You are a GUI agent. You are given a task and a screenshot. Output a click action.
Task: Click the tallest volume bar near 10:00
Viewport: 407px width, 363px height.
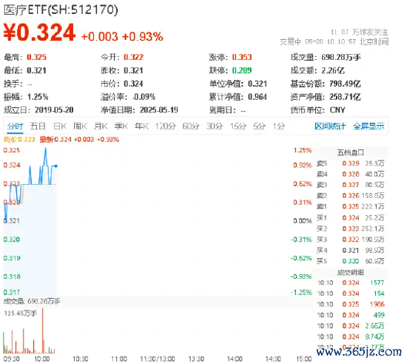coord(43,331)
